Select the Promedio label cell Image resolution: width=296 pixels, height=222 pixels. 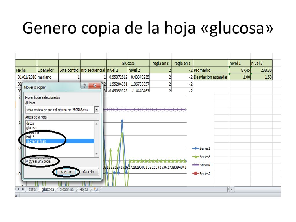(211, 70)
